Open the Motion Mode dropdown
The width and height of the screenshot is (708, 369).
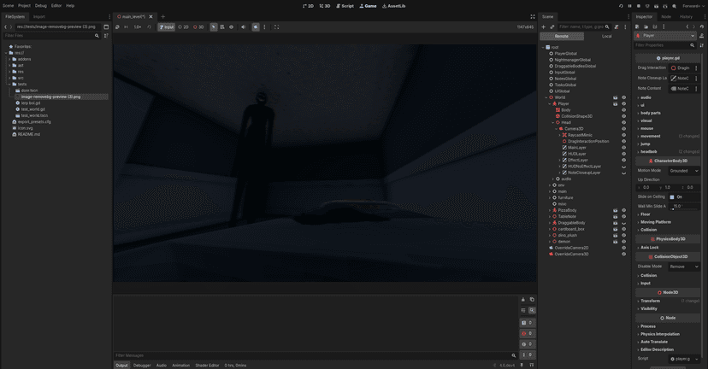[684, 171]
